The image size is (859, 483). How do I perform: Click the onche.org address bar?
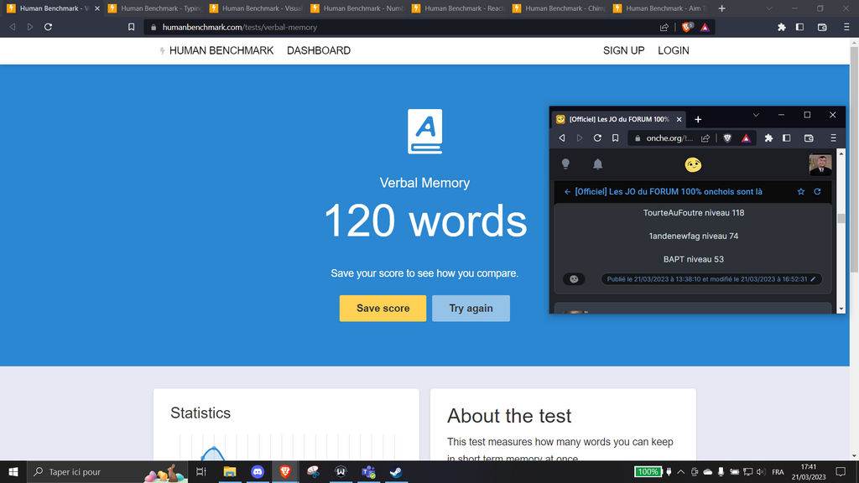(669, 138)
